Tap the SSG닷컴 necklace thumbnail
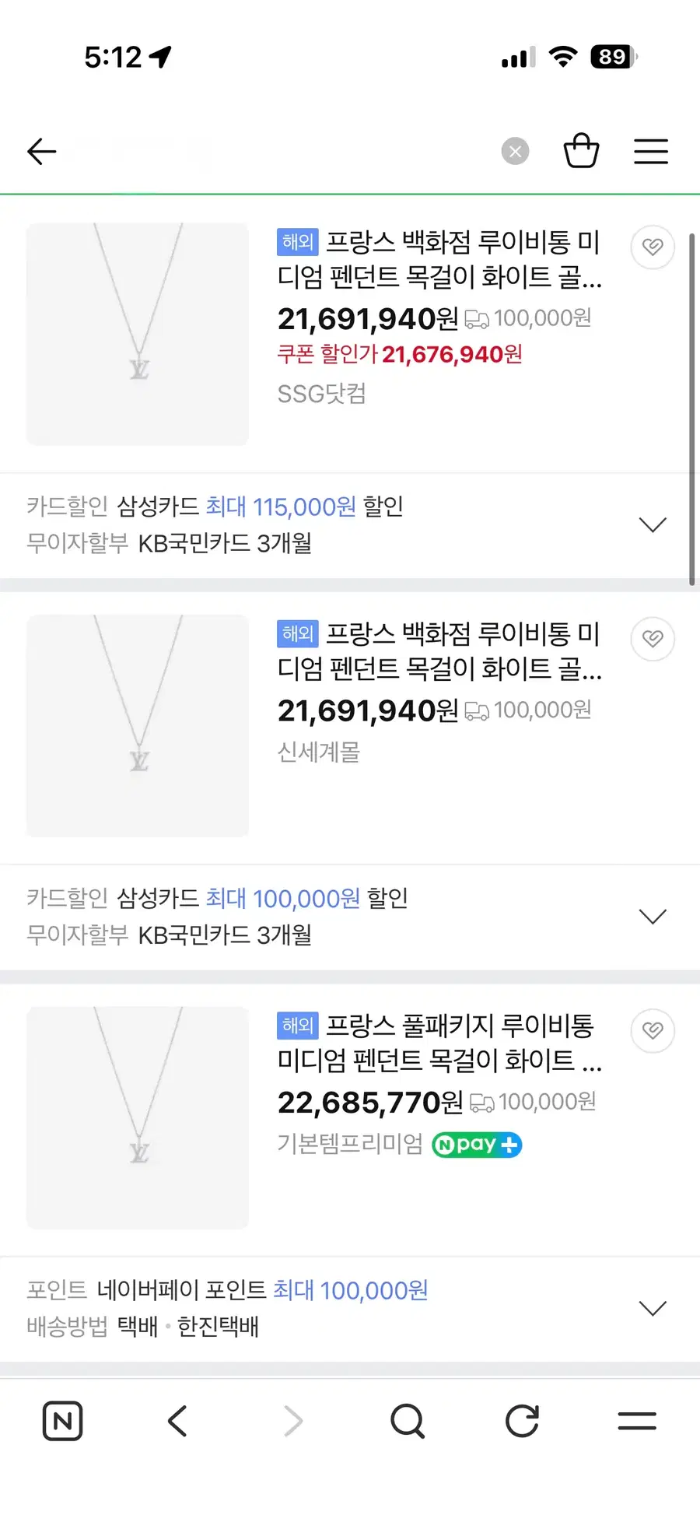 click(138, 334)
